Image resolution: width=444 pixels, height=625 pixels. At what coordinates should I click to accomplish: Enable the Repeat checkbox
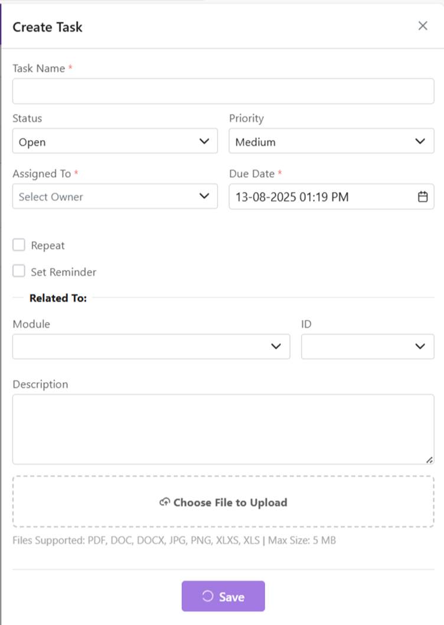pos(19,245)
